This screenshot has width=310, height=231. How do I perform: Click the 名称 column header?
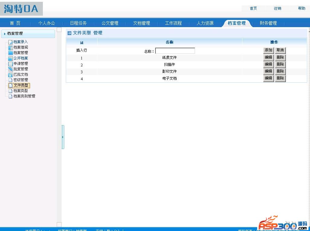click(x=169, y=42)
